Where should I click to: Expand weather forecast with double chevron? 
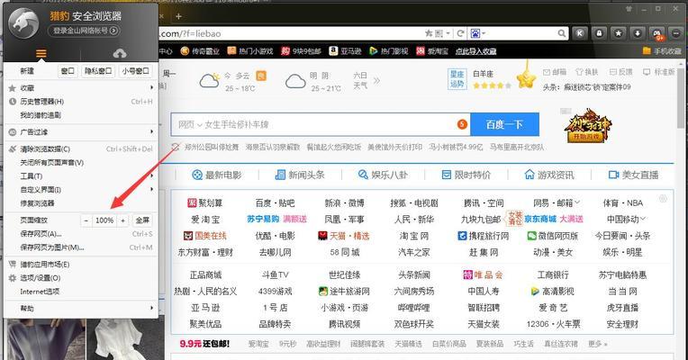coord(376,80)
